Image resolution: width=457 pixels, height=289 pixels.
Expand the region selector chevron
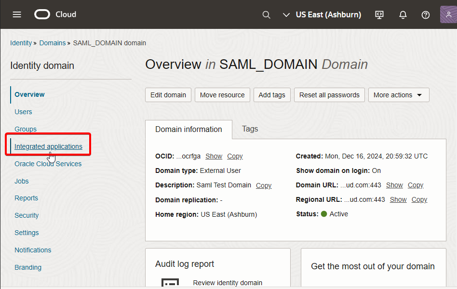286,14
